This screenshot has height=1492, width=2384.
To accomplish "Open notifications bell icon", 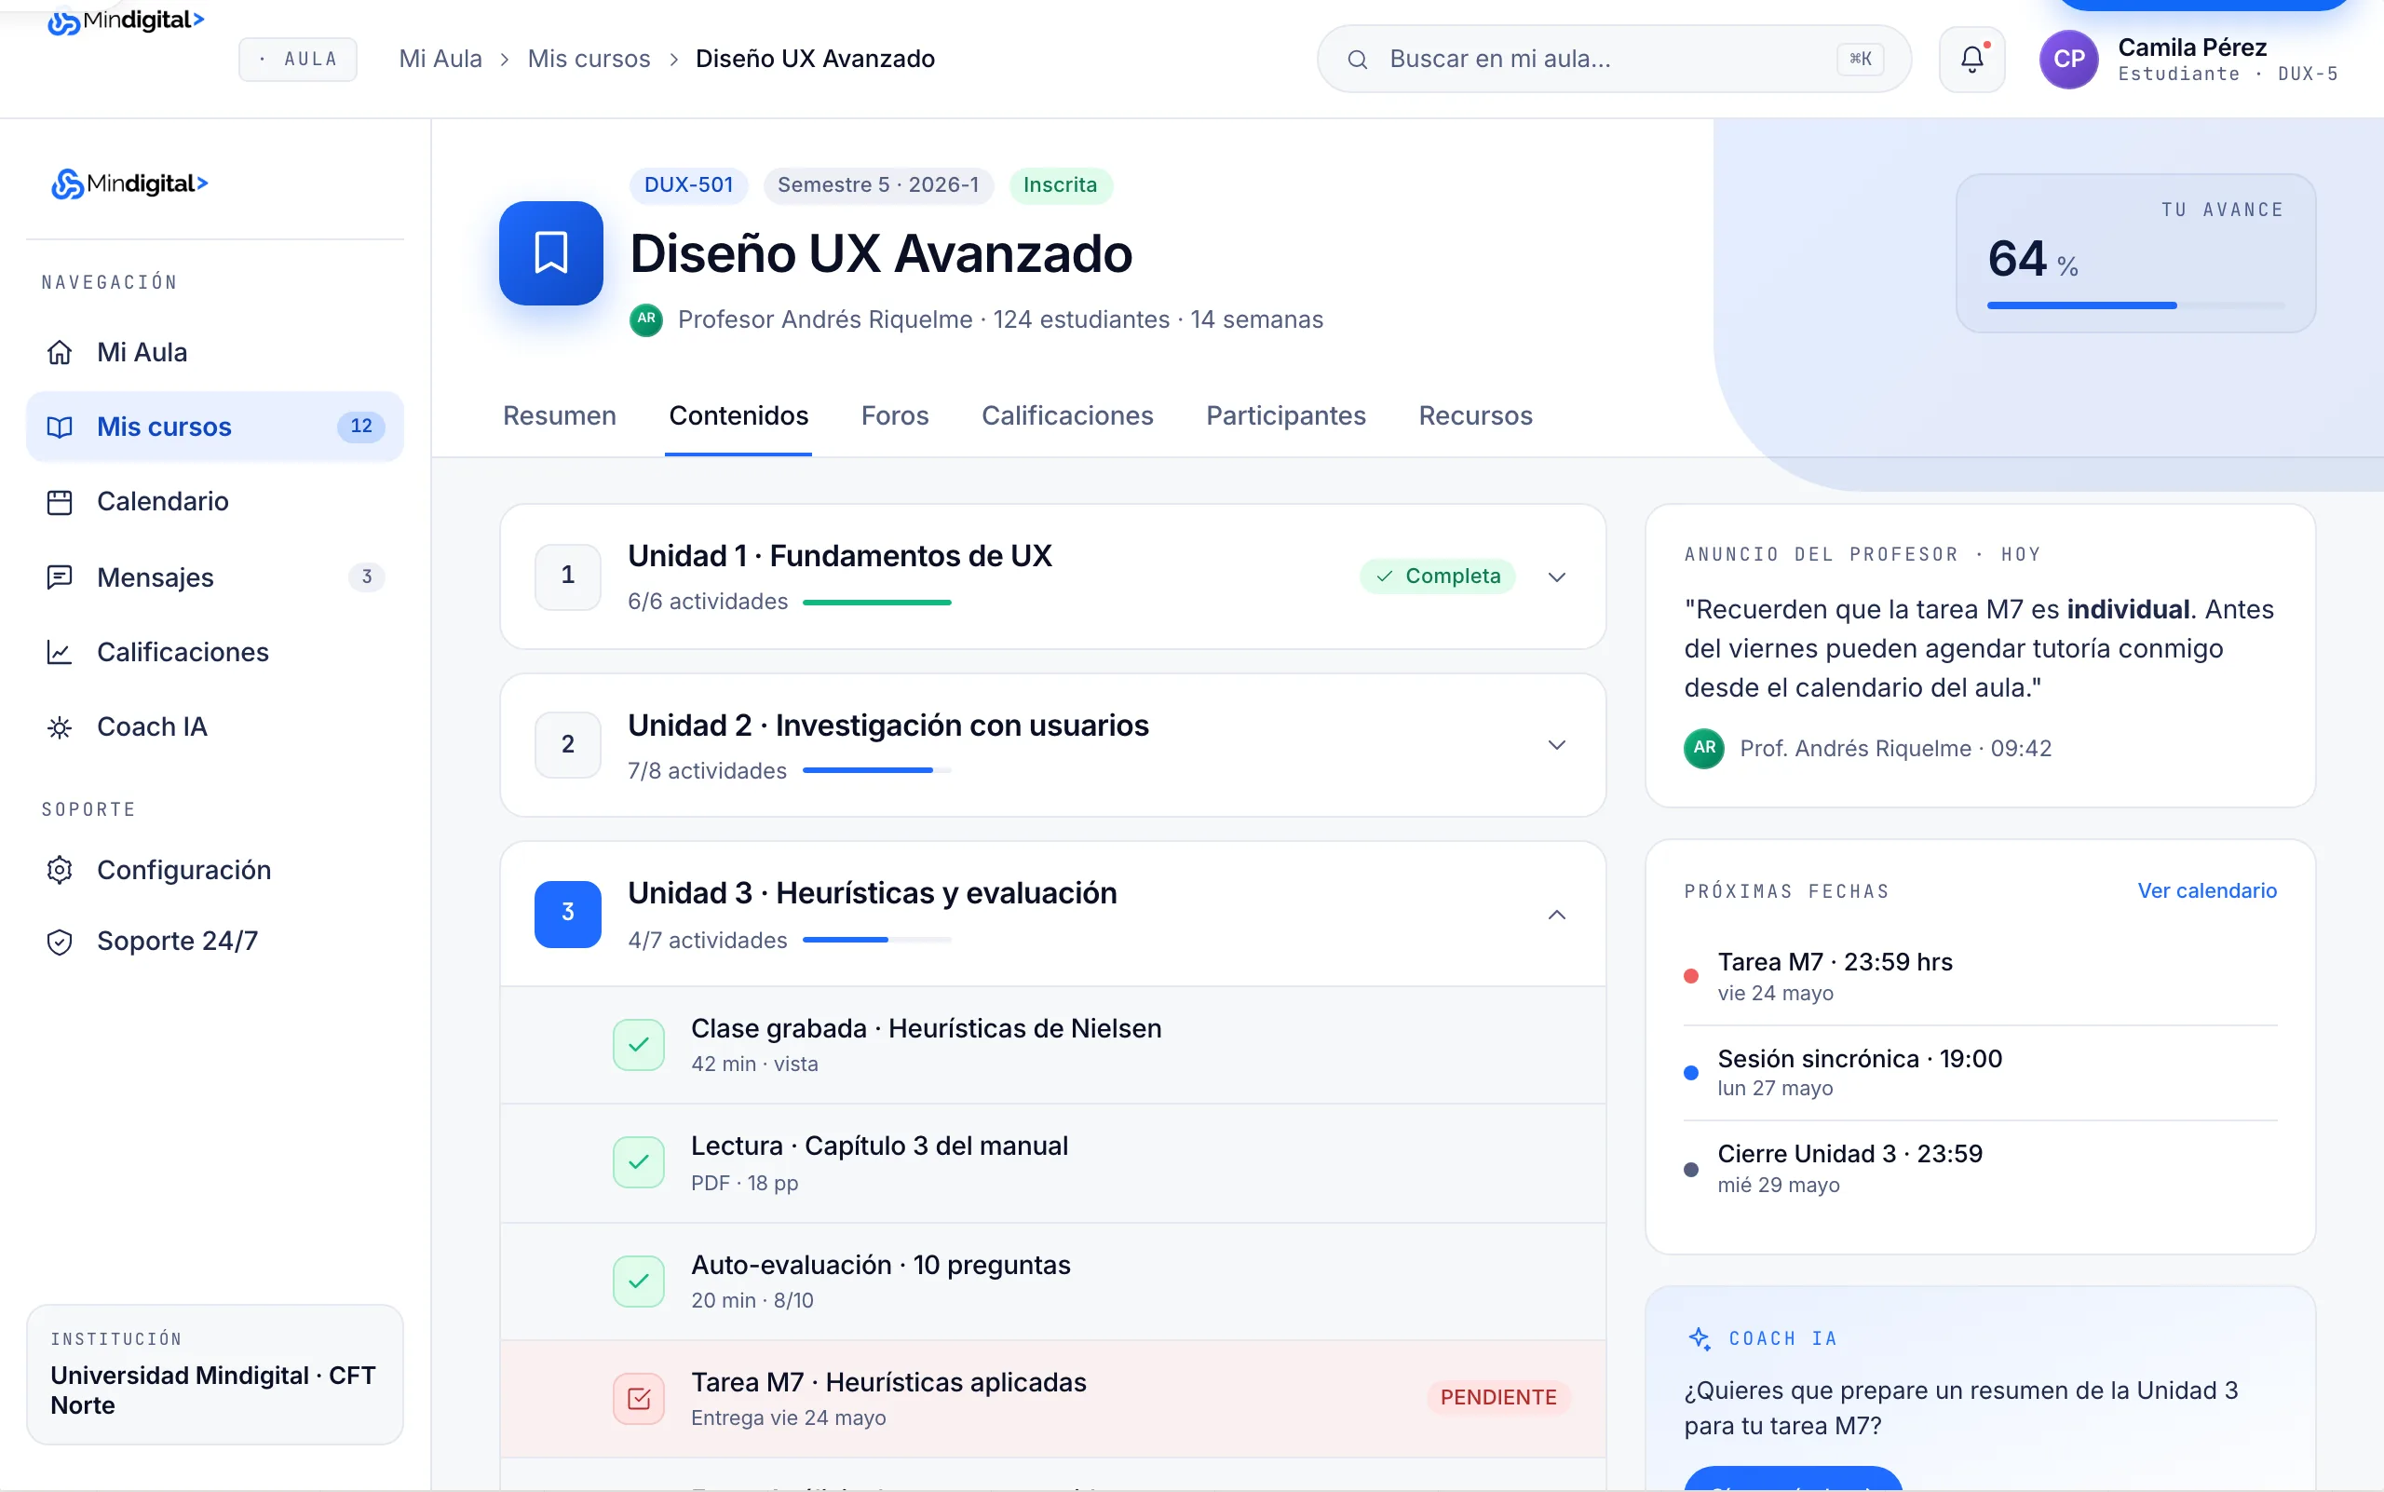I will click(x=1971, y=60).
